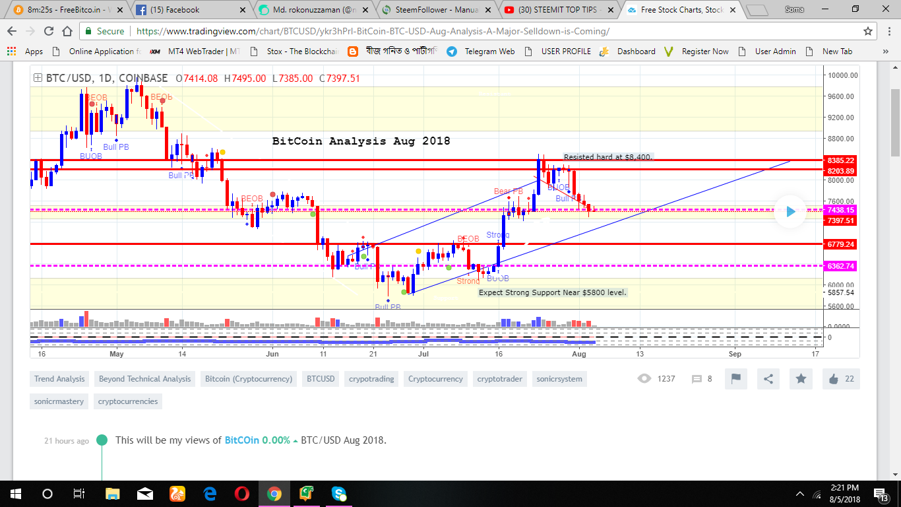Open a new browser tab
Screen dimensions: 901x507
click(x=759, y=11)
